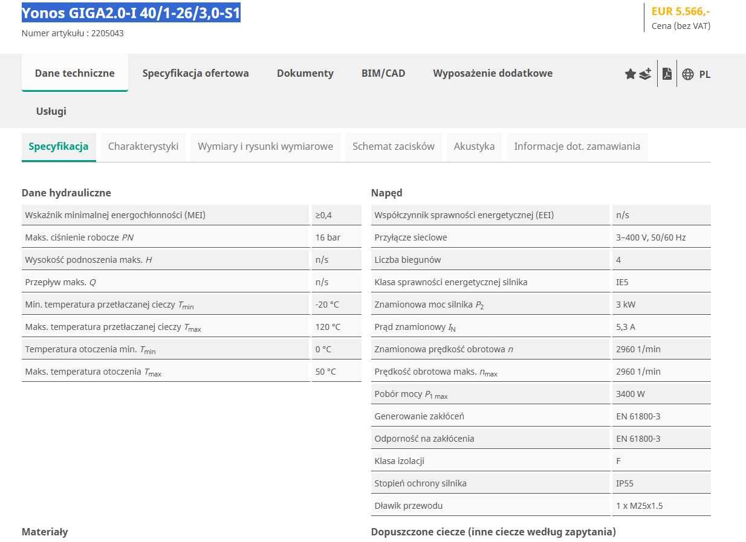Download the PDF datasheet icon
Image resolution: width=746 pixels, height=542 pixels.
point(667,74)
